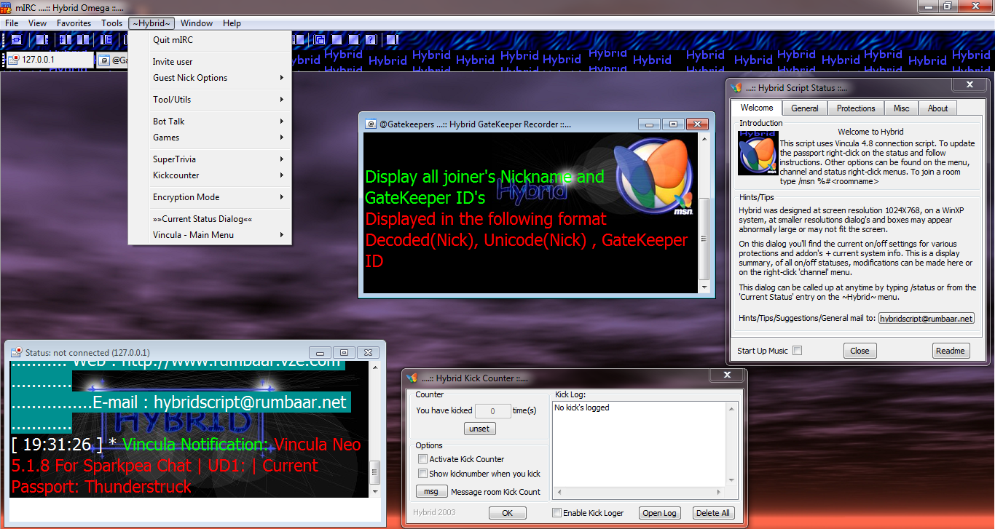Open the Tools menu
995x529 pixels.
[112, 23]
